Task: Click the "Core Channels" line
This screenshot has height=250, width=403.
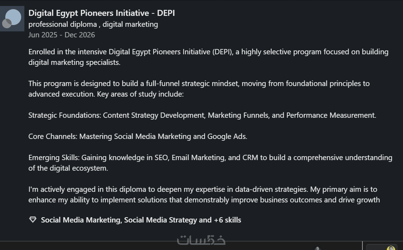Action: [x=138, y=136]
